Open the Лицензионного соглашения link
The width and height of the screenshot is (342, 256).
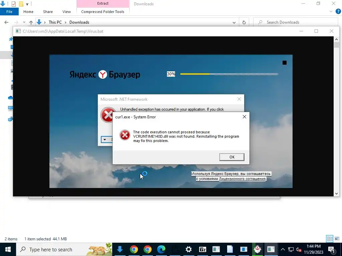pos(242,179)
